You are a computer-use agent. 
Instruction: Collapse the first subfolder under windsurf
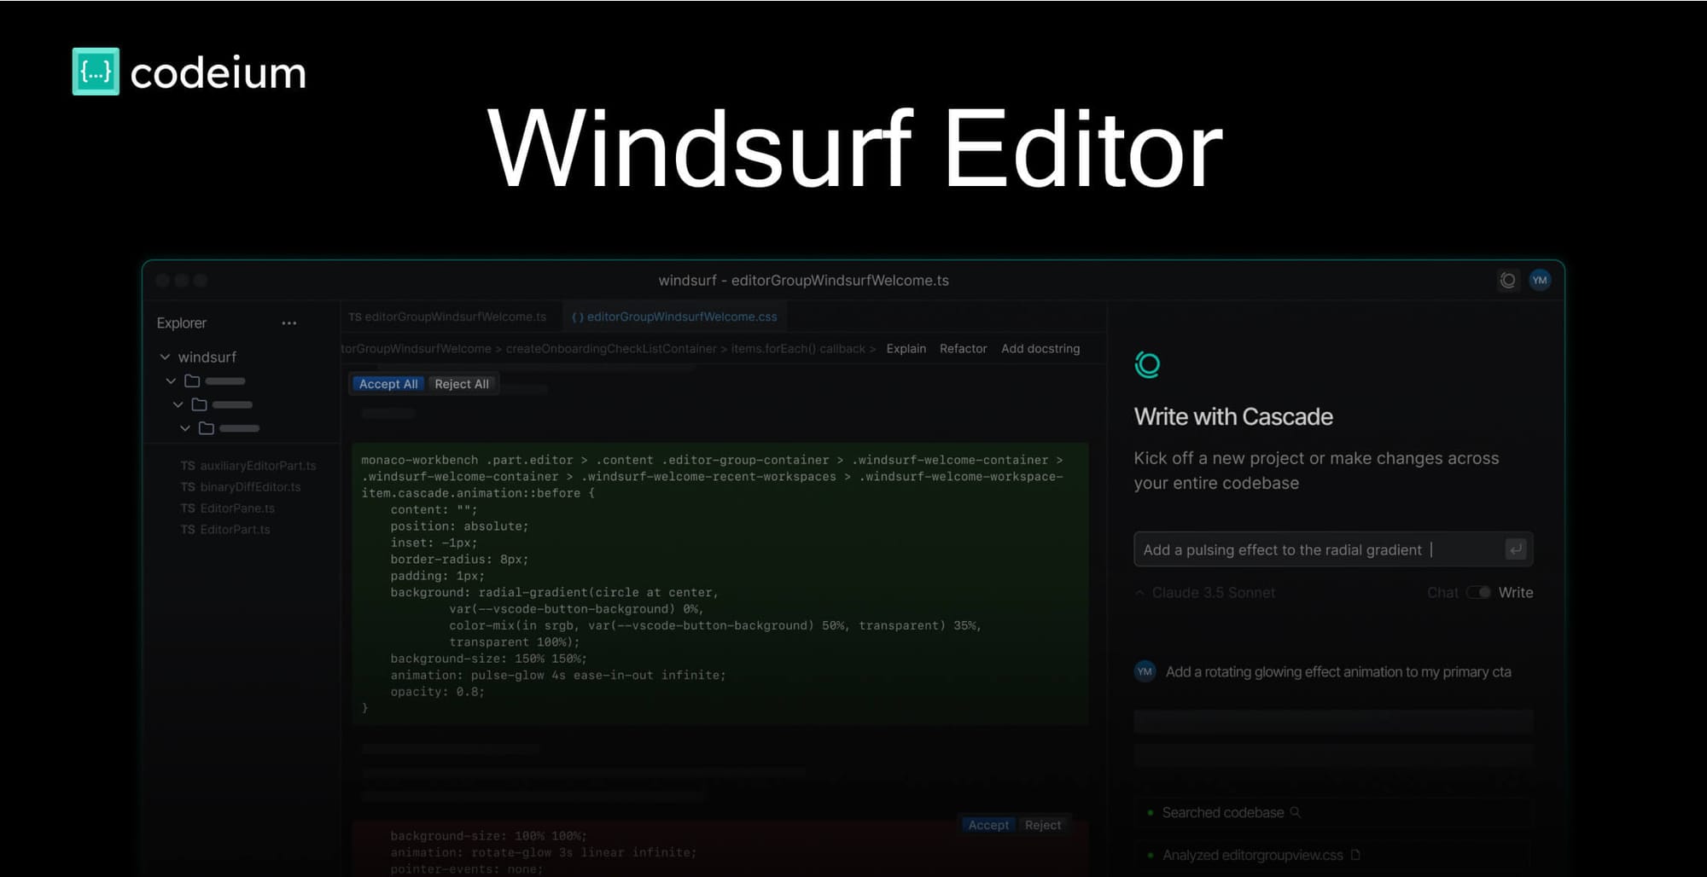(172, 380)
